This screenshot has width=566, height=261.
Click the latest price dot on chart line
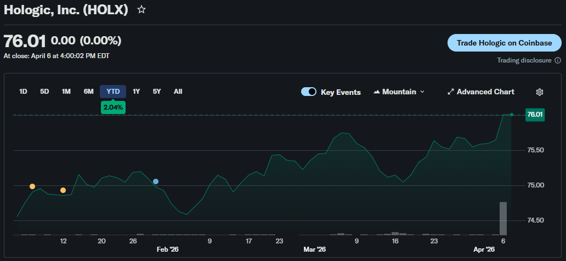pyautogui.click(x=512, y=115)
